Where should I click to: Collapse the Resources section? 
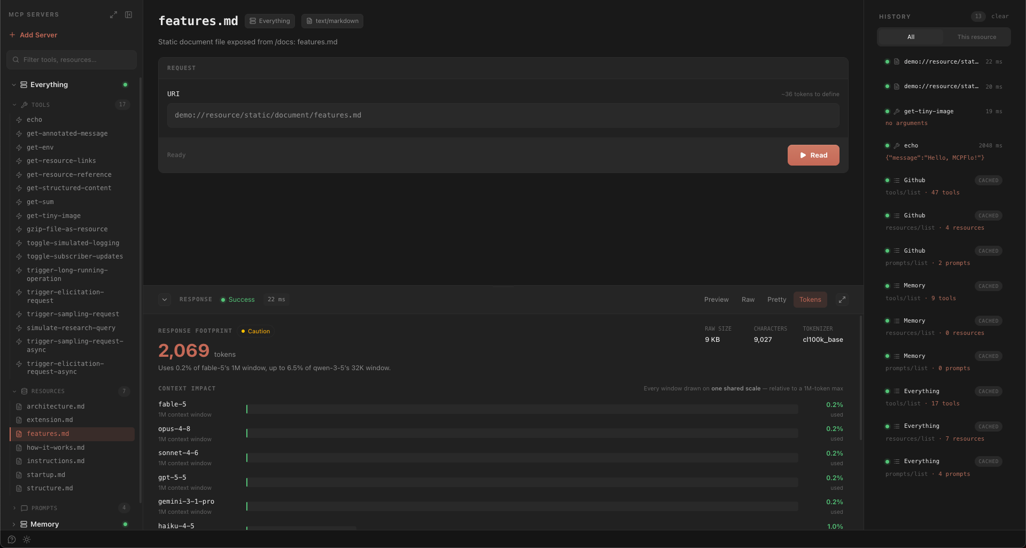(14, 392)
